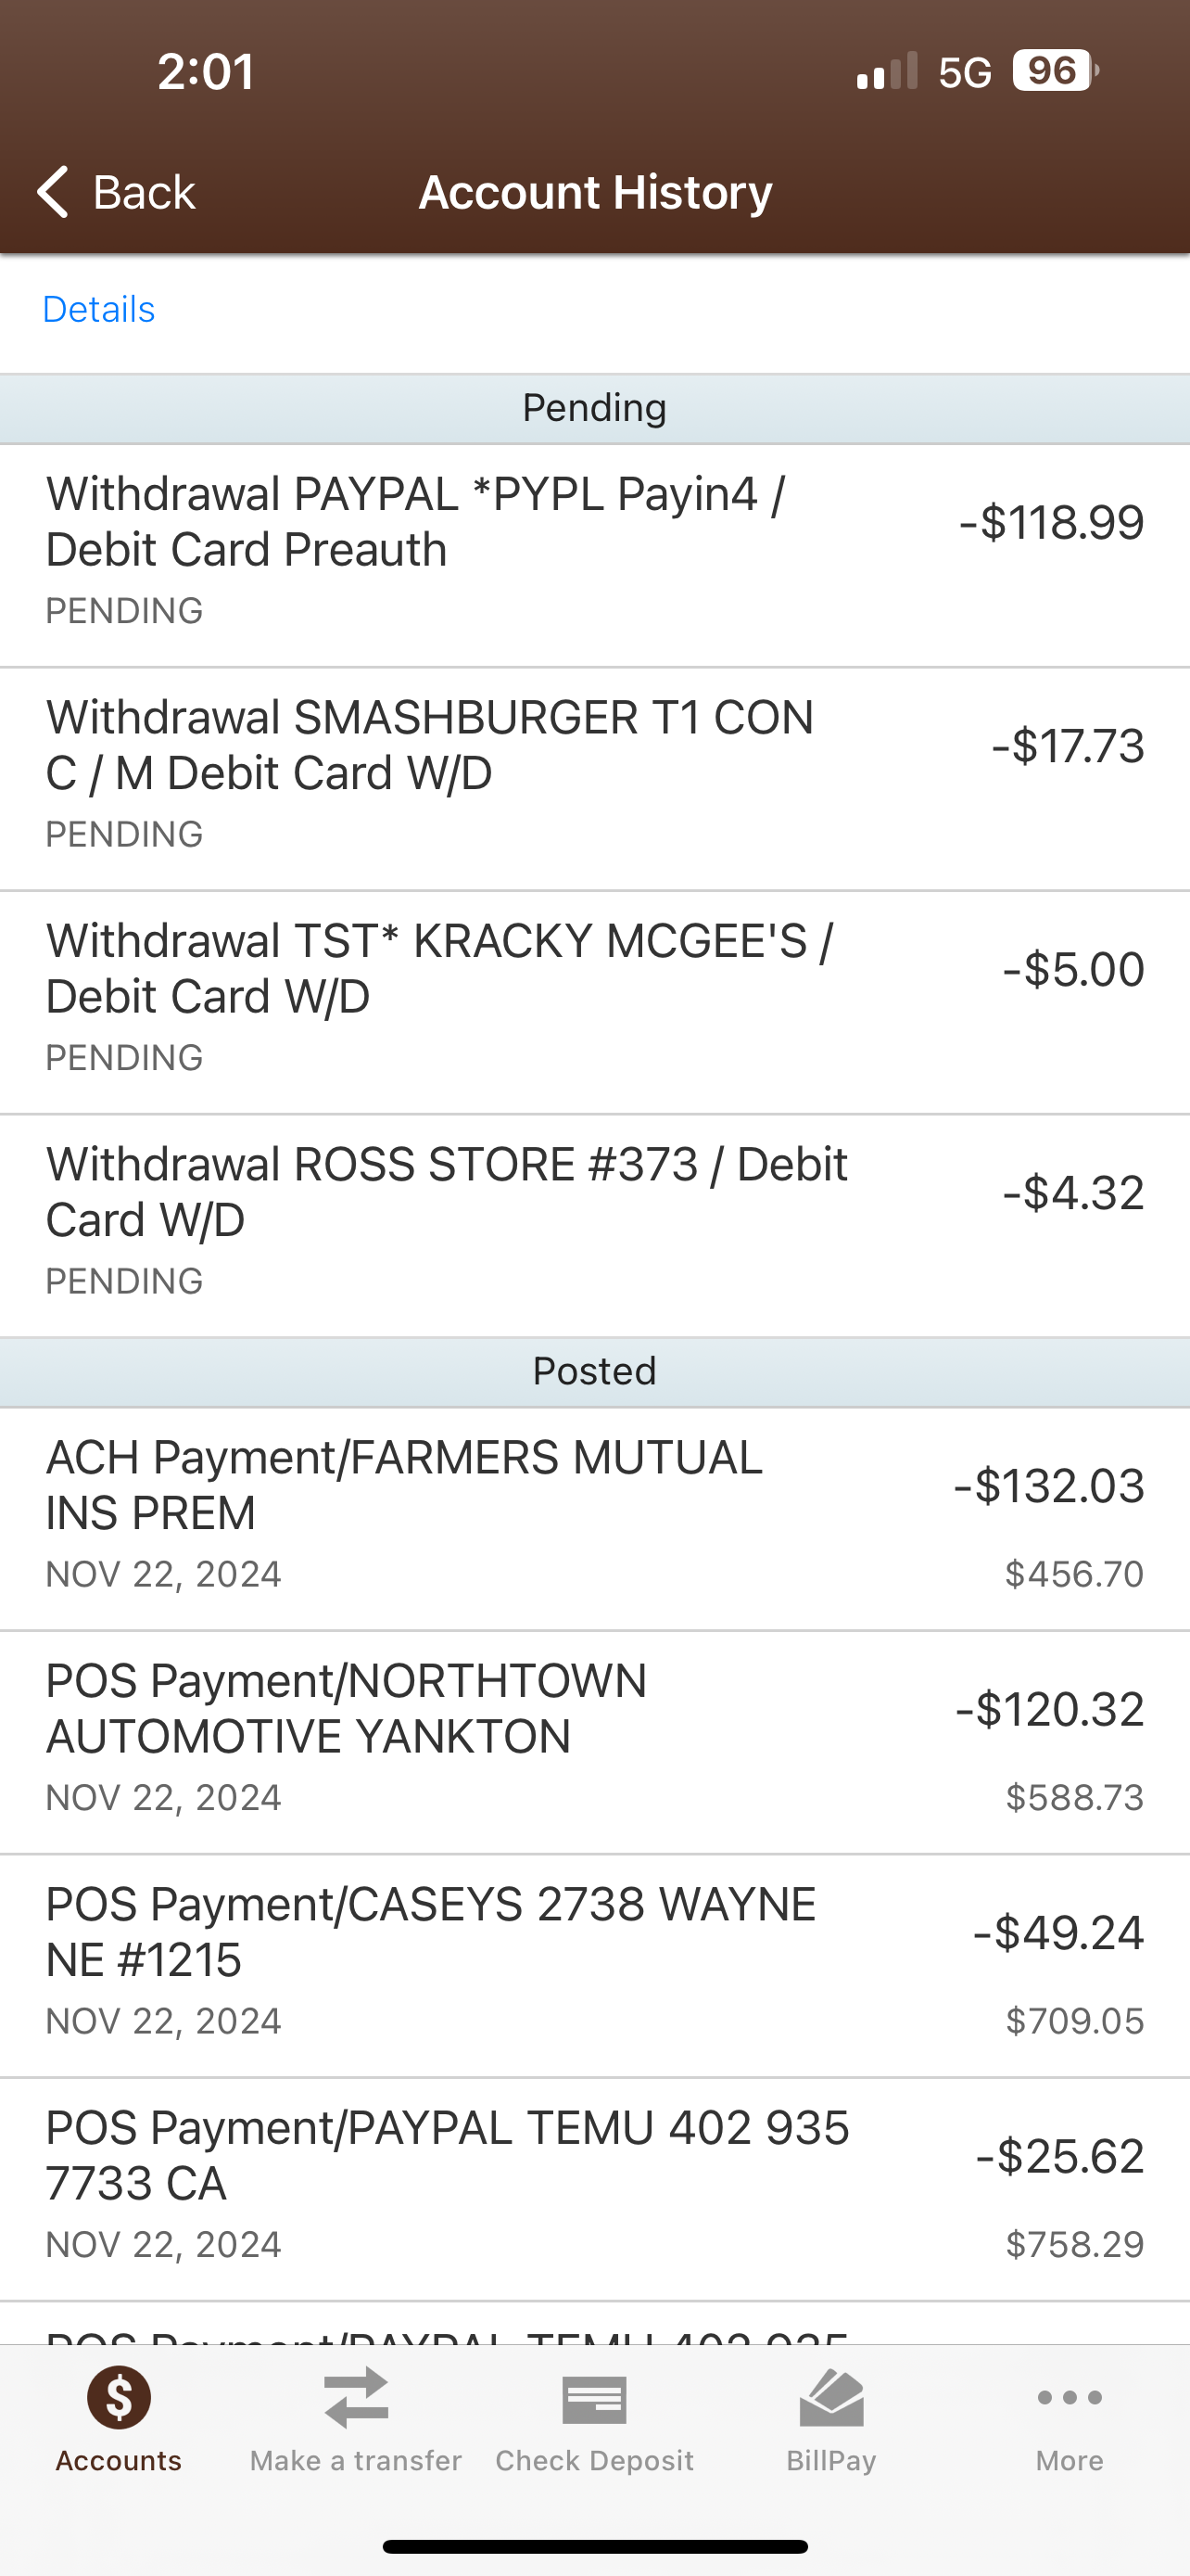Screen dimensions: 1190x2576
Task: Tap the Accounts dollar sign icon
Action: point(119,2398)
